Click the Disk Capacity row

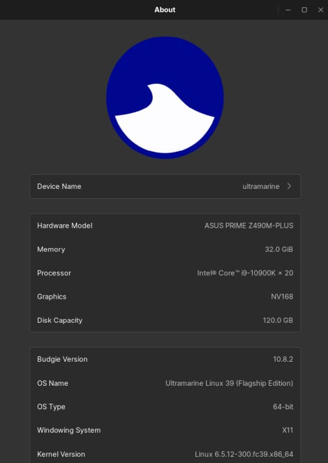[165, 320]
